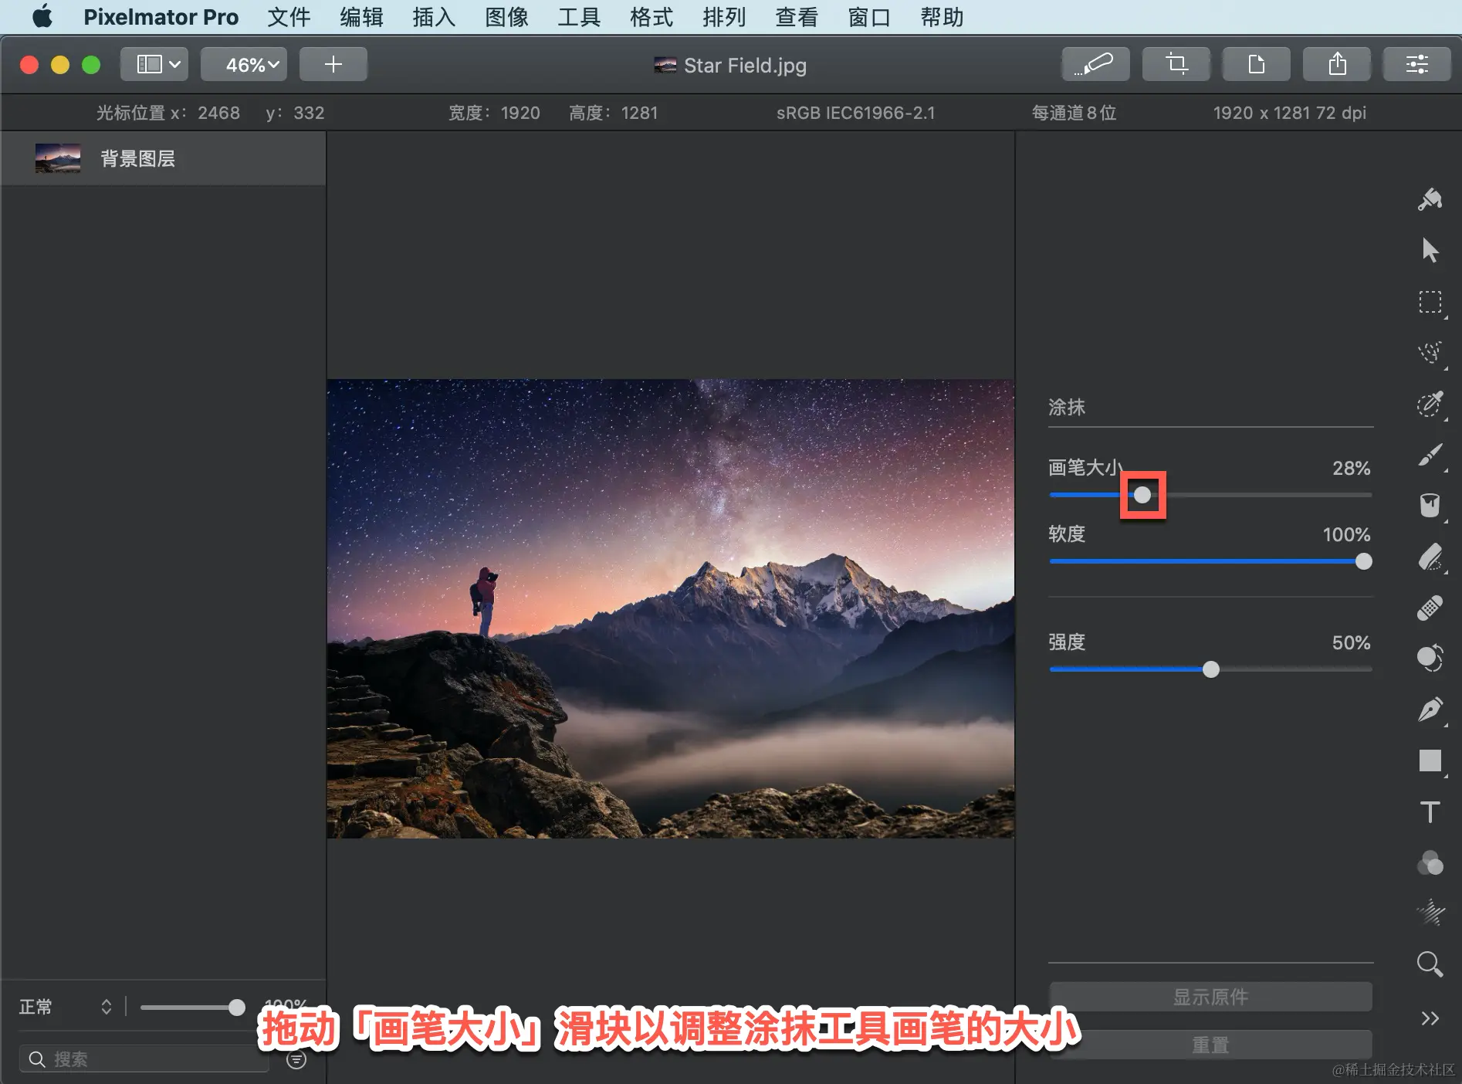Click the 28% brush size value
The height and width of the screenshot is (1084, 1462).
pos(1351,468)
